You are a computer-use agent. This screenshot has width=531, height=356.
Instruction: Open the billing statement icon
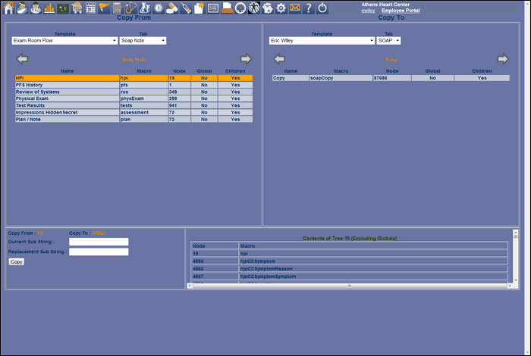pos(213,8)
